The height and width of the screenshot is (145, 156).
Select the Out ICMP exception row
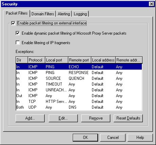click(79, 96)
